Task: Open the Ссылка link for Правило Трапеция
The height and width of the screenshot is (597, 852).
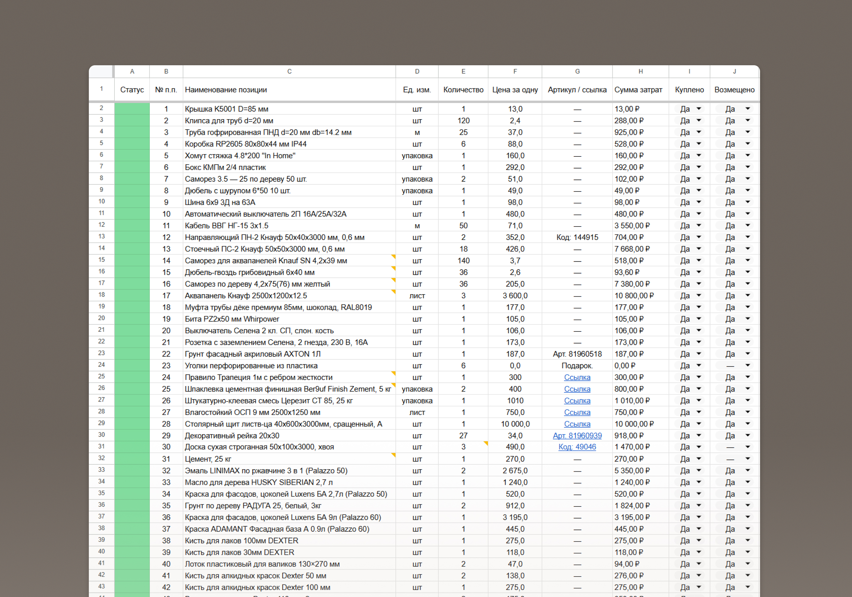Action: 577,377
